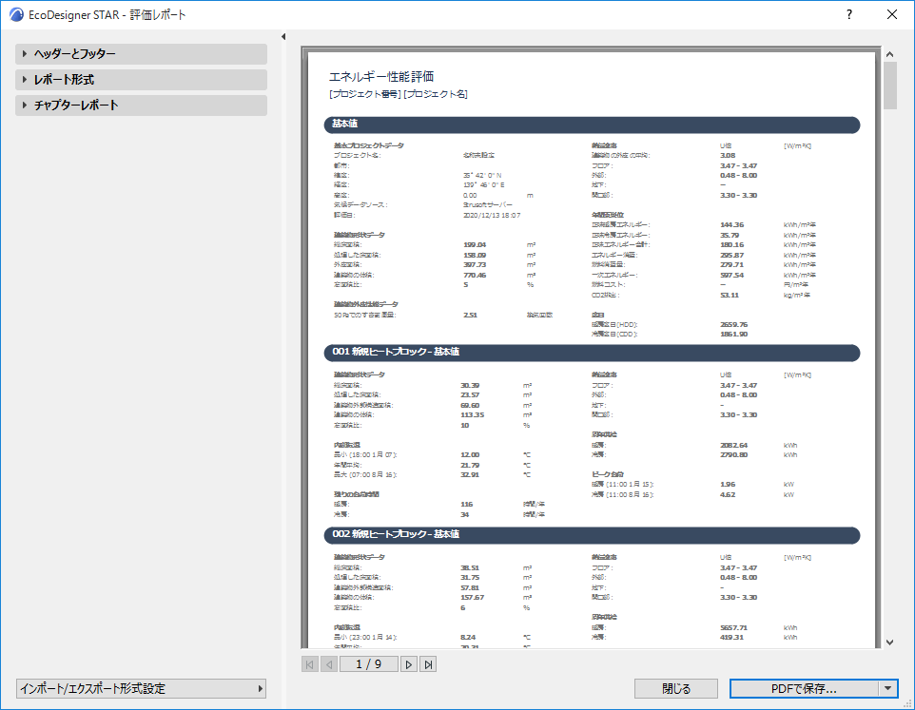
Task: Jump to last report page
Action: point(428,664)
